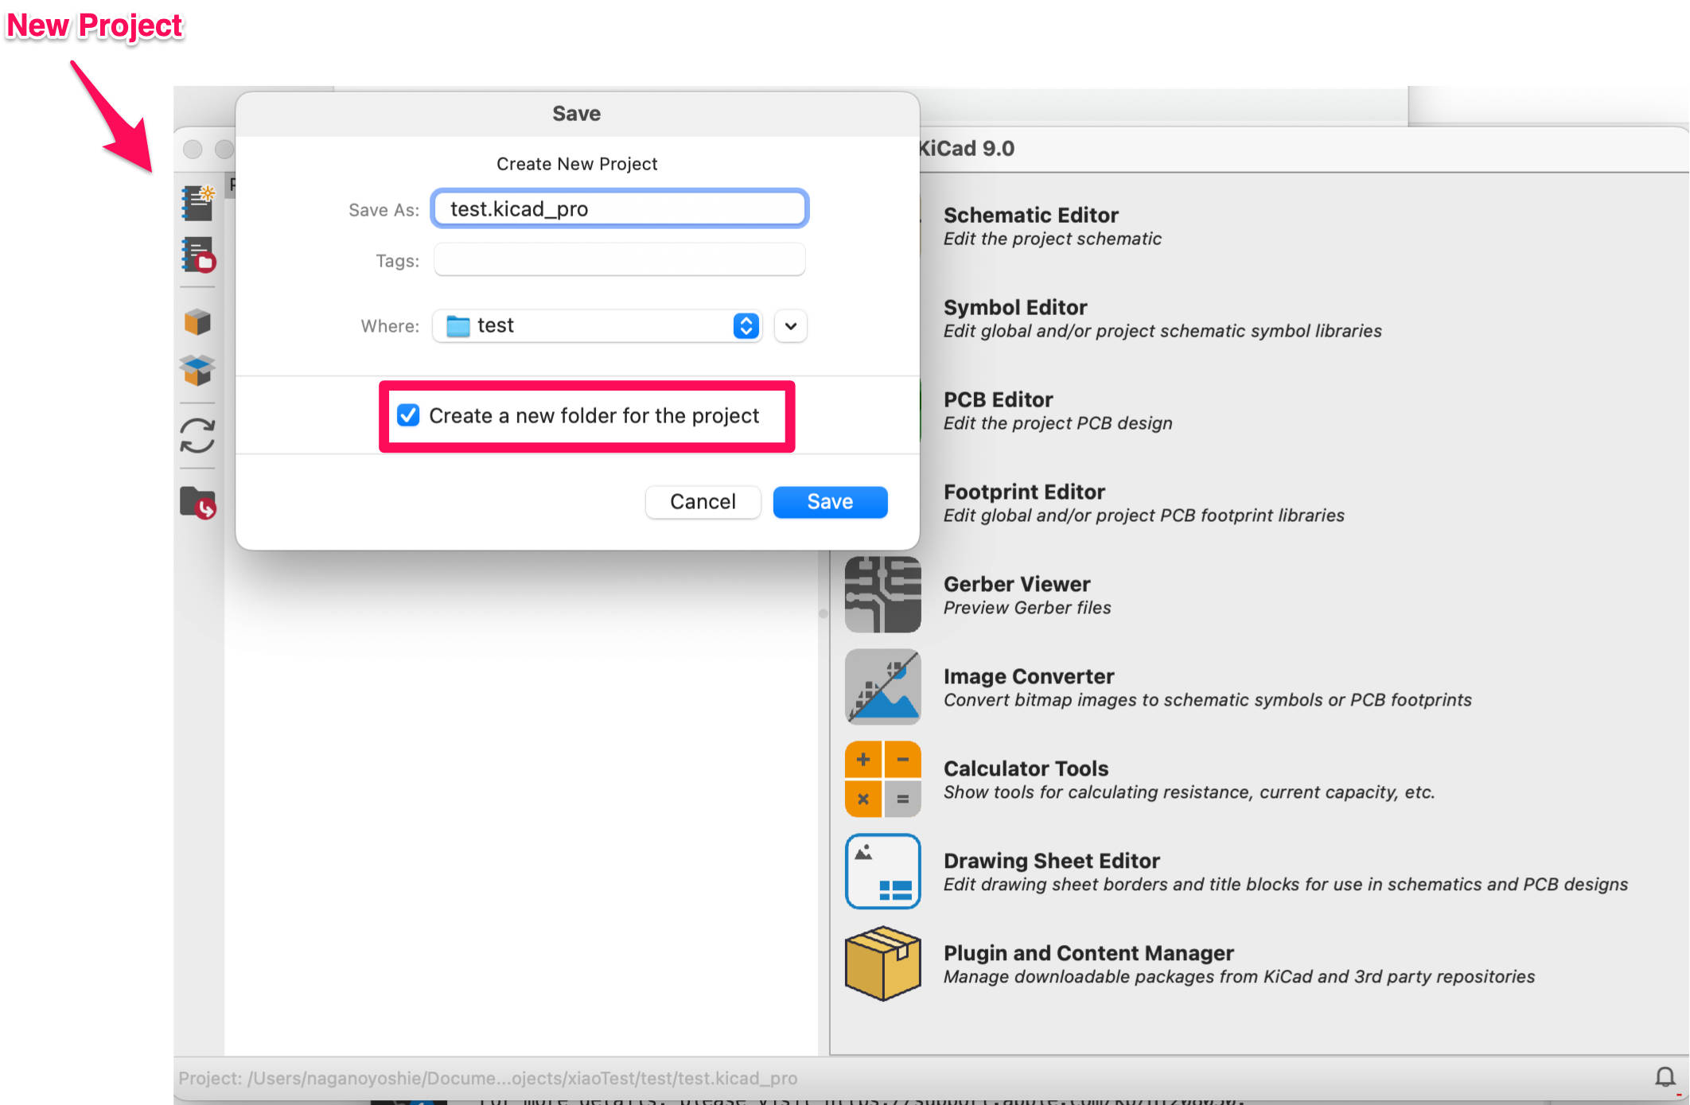Click Refresh project files icon
This screenshot has width=1690, height=1105.
point(197,436)
